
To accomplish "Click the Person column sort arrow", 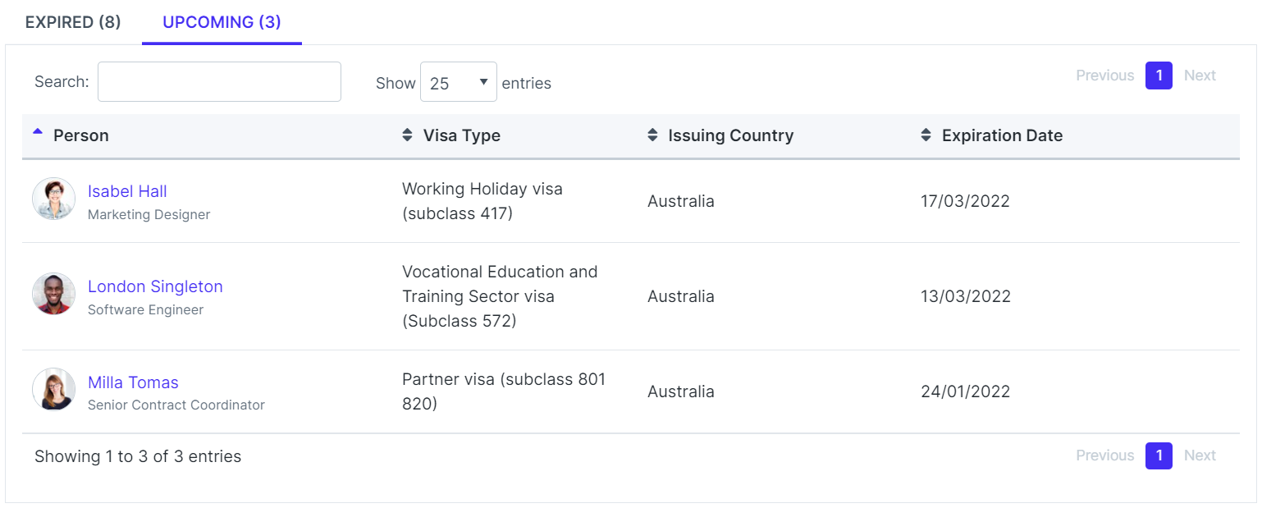I will (x=38, y=132).
